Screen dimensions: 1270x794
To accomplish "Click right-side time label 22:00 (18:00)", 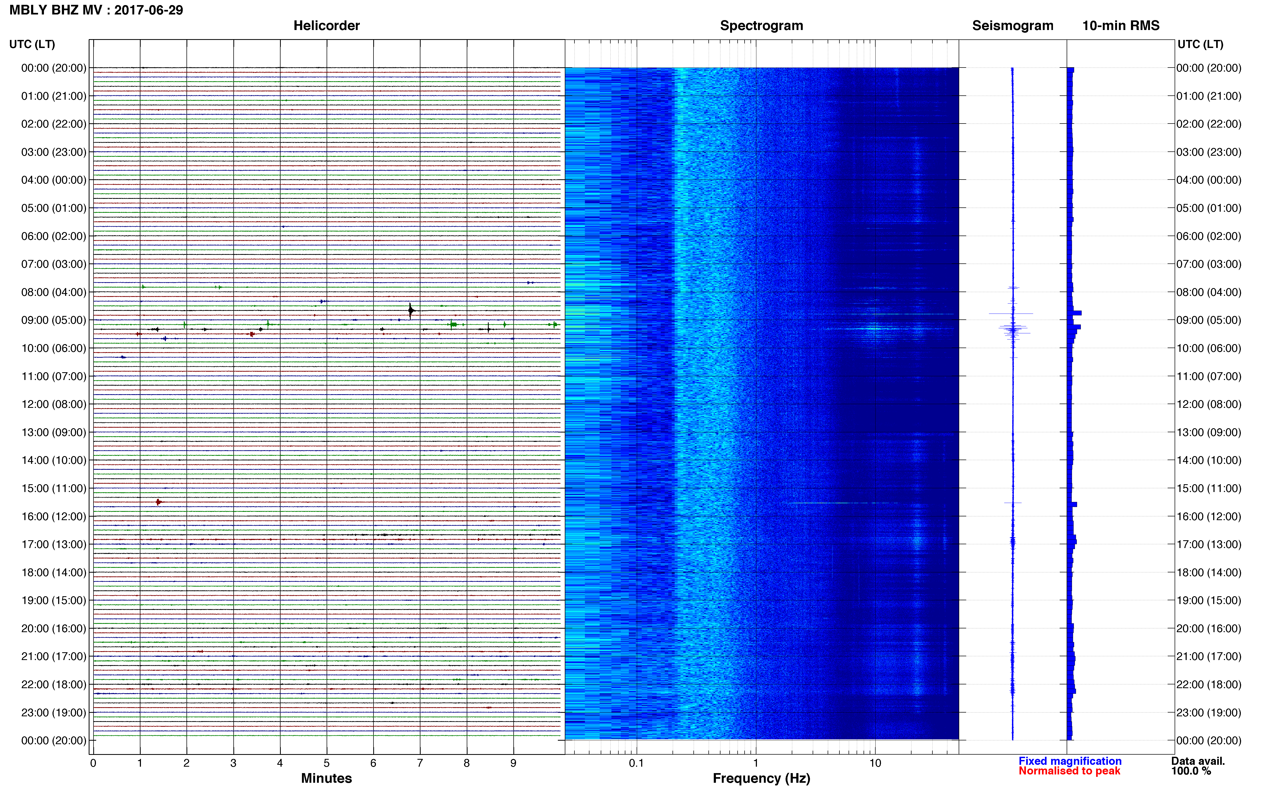I will click(x=1209, y=685).
